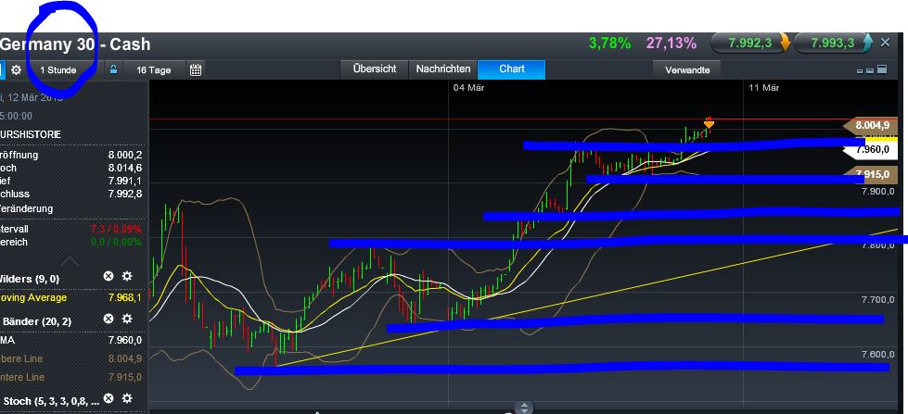Image resolution: width=908 pixels, height=414 pixels.
Task: Click the high value 8.014,6
Action: (x=124, y=169)
